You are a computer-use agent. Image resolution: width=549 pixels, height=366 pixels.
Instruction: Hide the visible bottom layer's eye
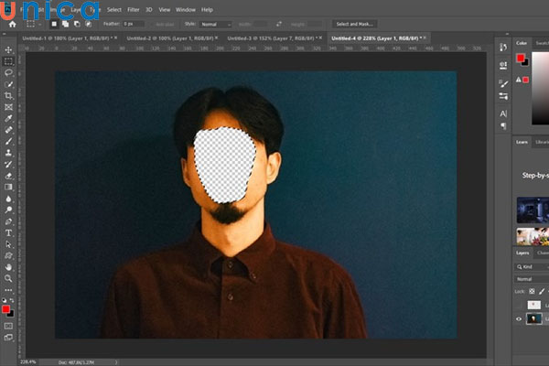(519, 319)
